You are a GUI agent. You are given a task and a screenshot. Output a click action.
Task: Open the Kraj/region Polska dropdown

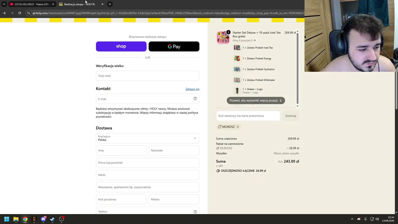147,138
